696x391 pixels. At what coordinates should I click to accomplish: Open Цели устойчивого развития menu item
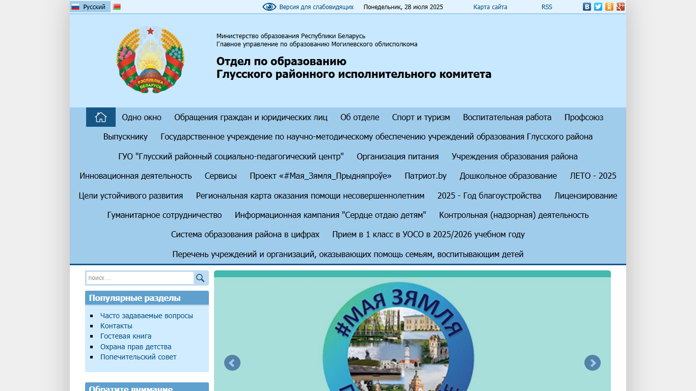click(x=131, y=195)
